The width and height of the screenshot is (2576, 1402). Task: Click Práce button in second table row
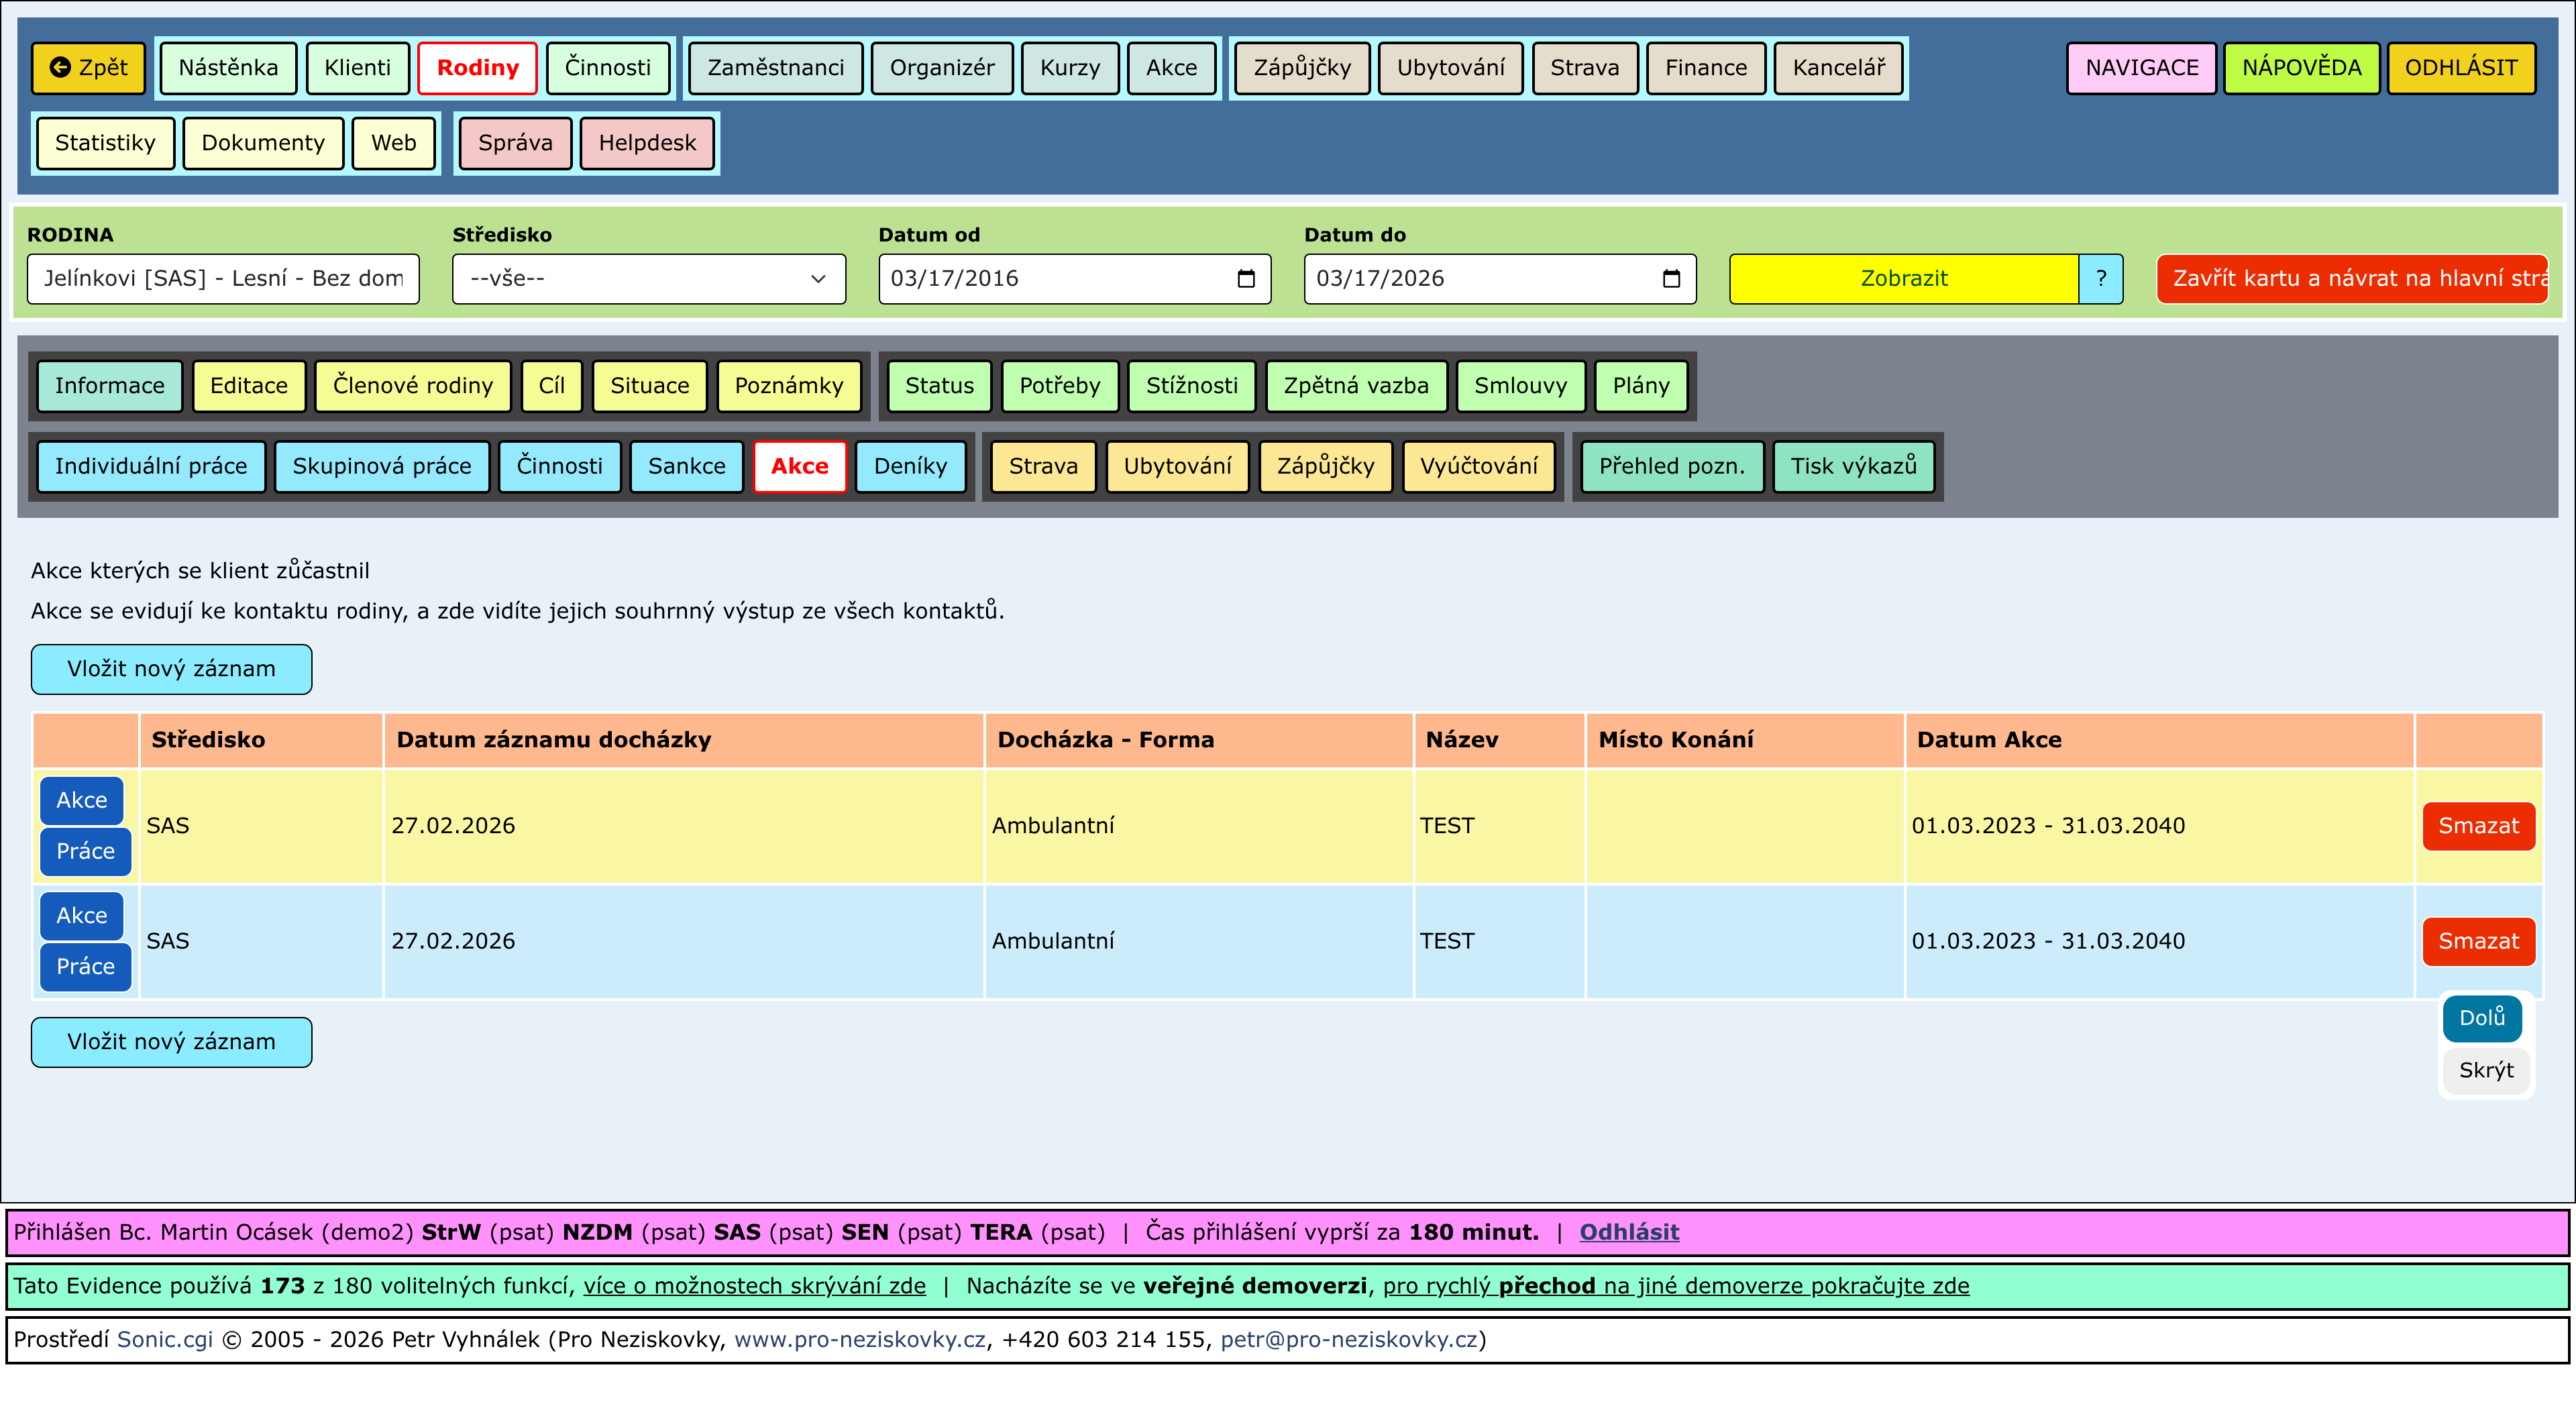click(85, 966)
